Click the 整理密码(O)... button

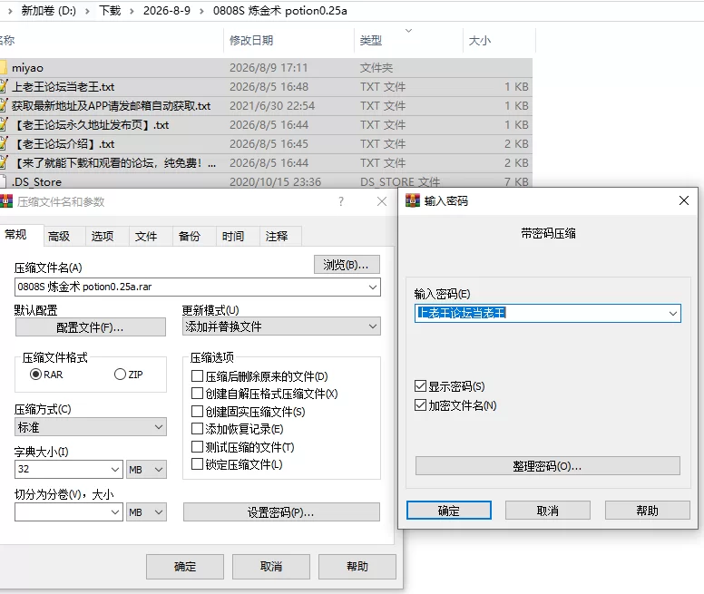coord(548,466)
